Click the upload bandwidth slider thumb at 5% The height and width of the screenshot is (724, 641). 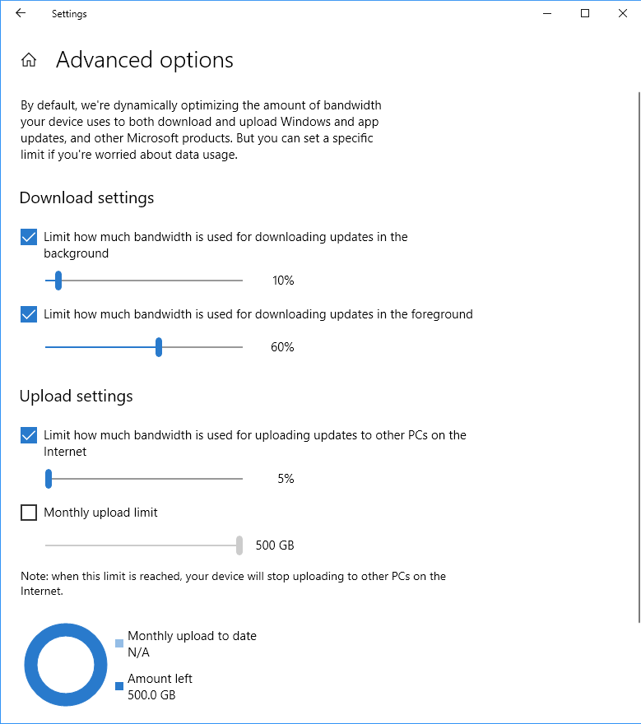pos(49,479)
